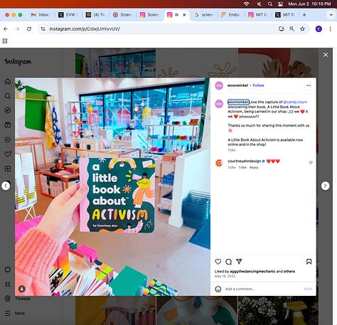The height and width of the screenshot is (325, 337).
Task: Click the date and time in menu bar
Action: click(309, 4)
